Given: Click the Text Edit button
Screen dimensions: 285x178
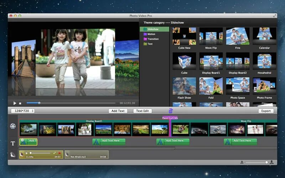Looking at the screenshot, I should click(142, 111).
